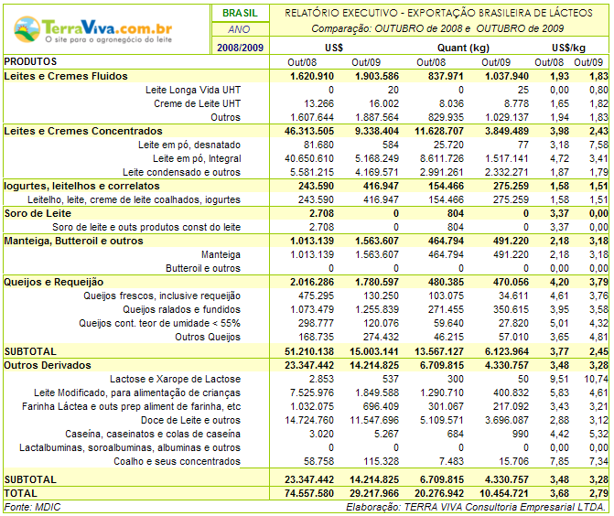Select the Quant (kg) column header

tap(463, 48)
